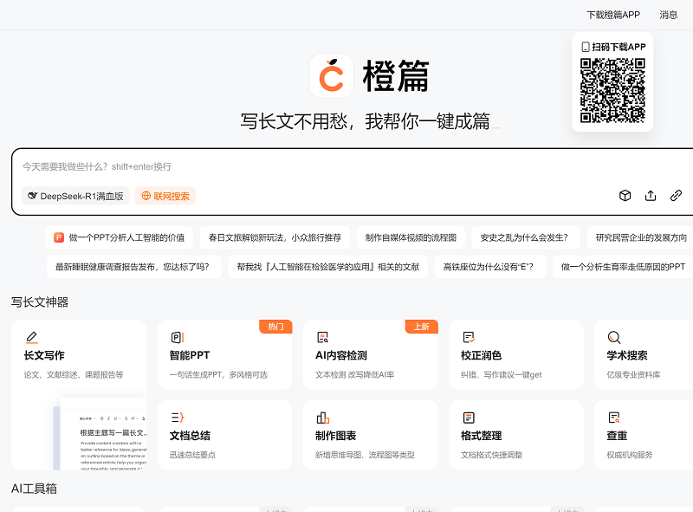
Task: Click the summary icon on 文档总结 card
Action: [x=178, y=418]
